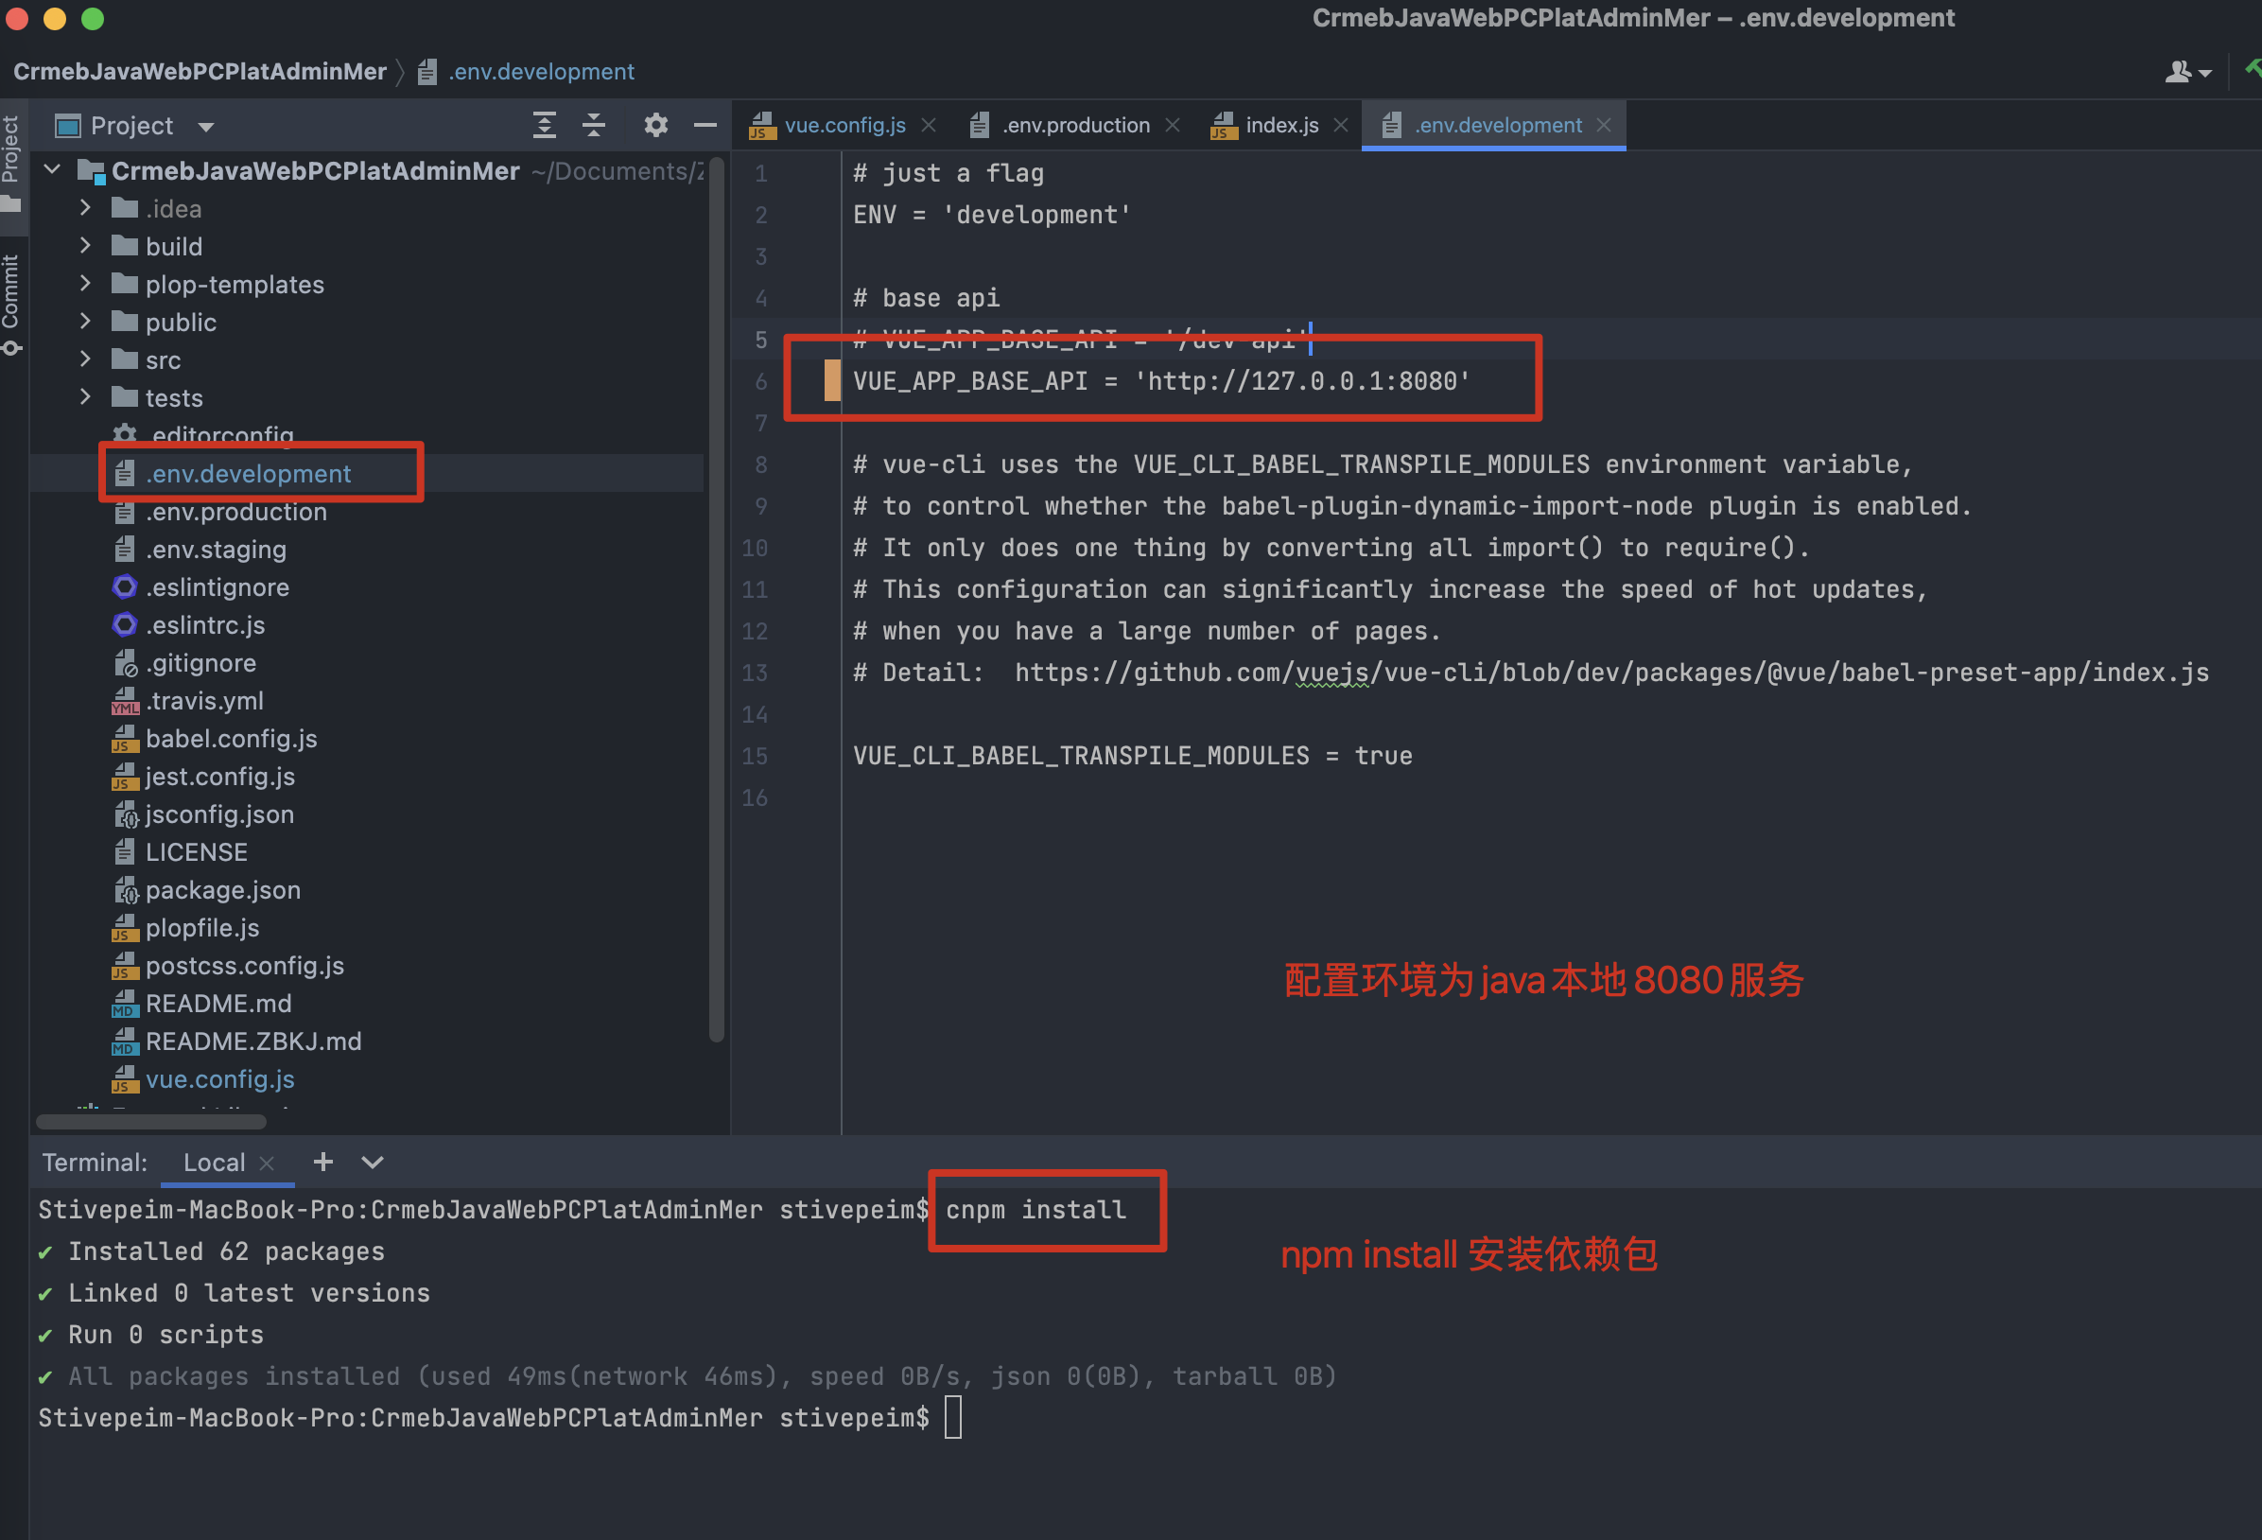Viewport: 2262px width, 1540px height.
Task: Open the terminal options chevron dropdown
Action: coord(372,1162)
